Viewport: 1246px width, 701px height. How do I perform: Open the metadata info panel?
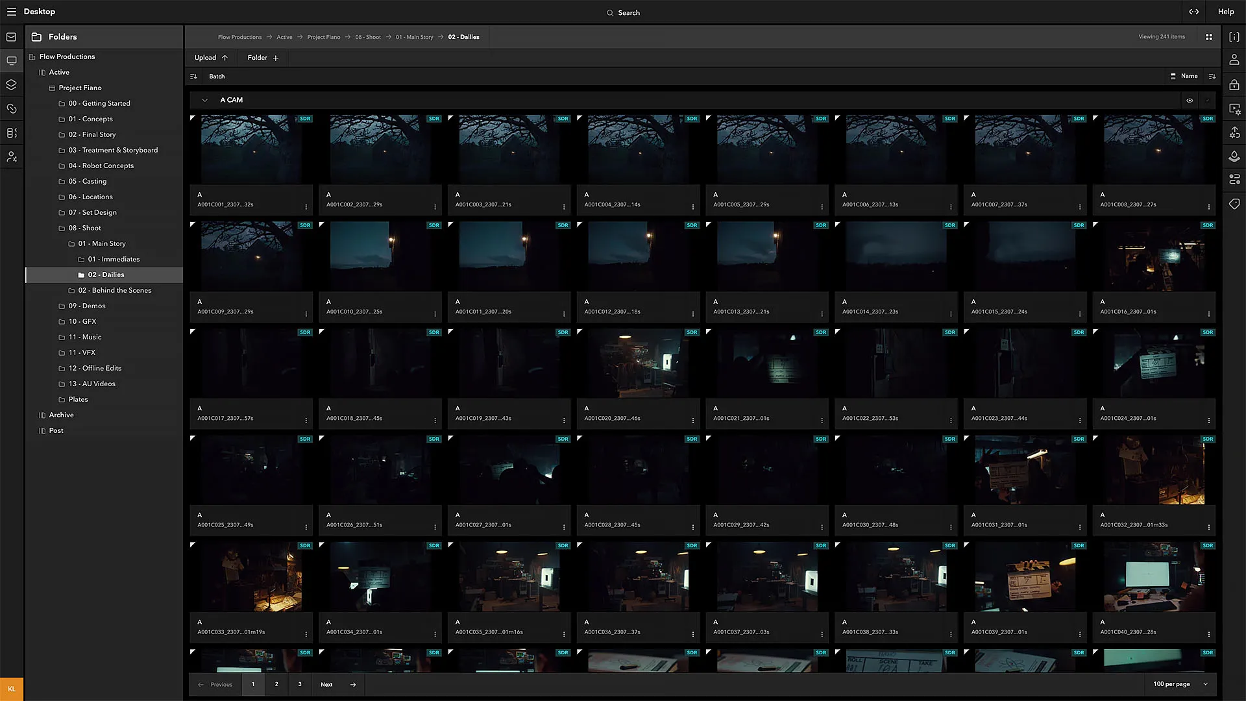coord(1234,37)
